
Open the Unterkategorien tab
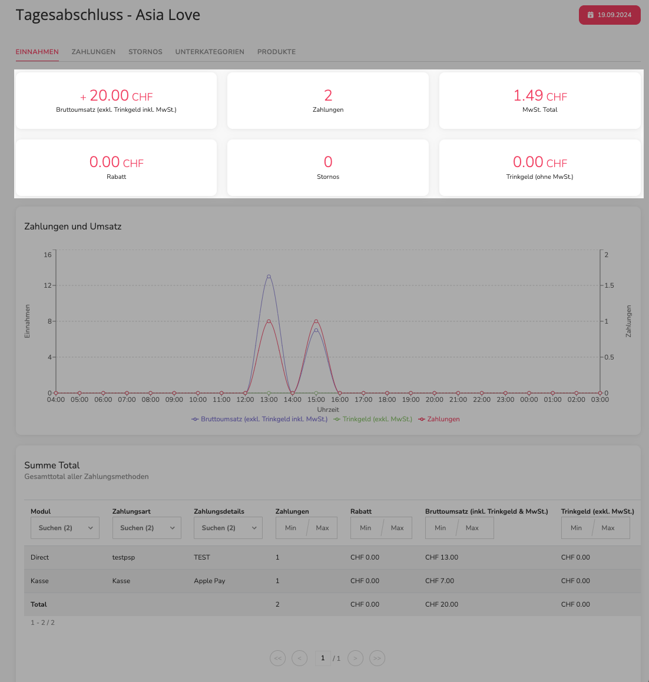point(210,52)
